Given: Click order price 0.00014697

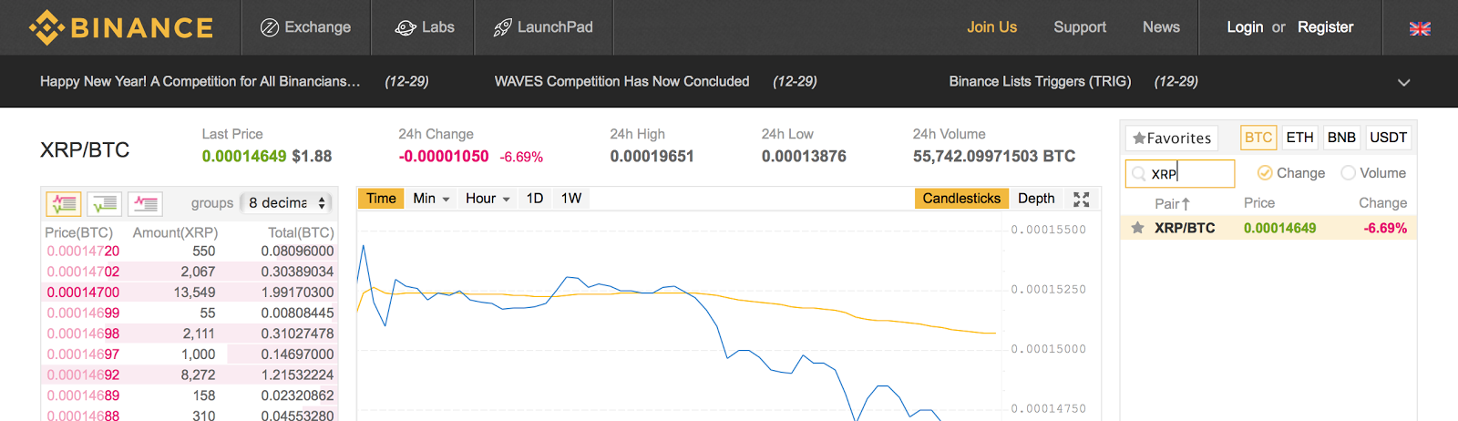Looking at the screenshot, I should [x=83, y=354].
